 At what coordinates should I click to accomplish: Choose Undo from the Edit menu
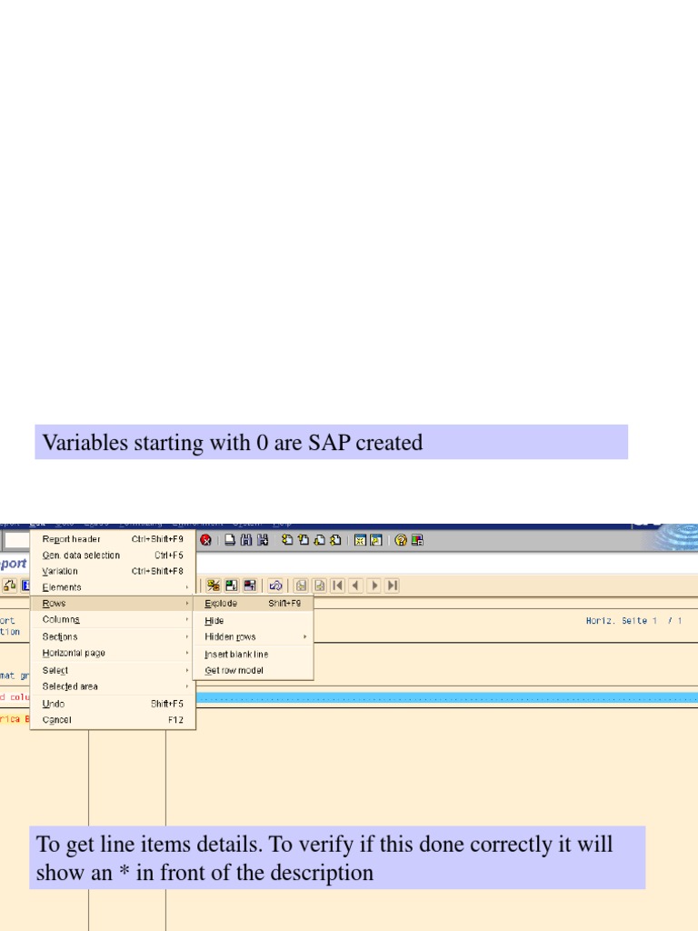(x=113, y=704)
